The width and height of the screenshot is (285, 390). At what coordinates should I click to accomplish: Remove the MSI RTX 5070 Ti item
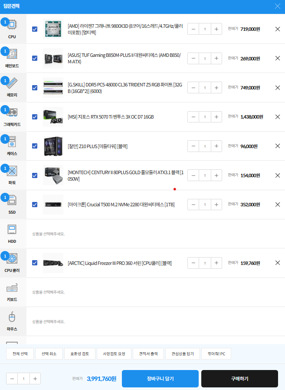coord(278,117)
